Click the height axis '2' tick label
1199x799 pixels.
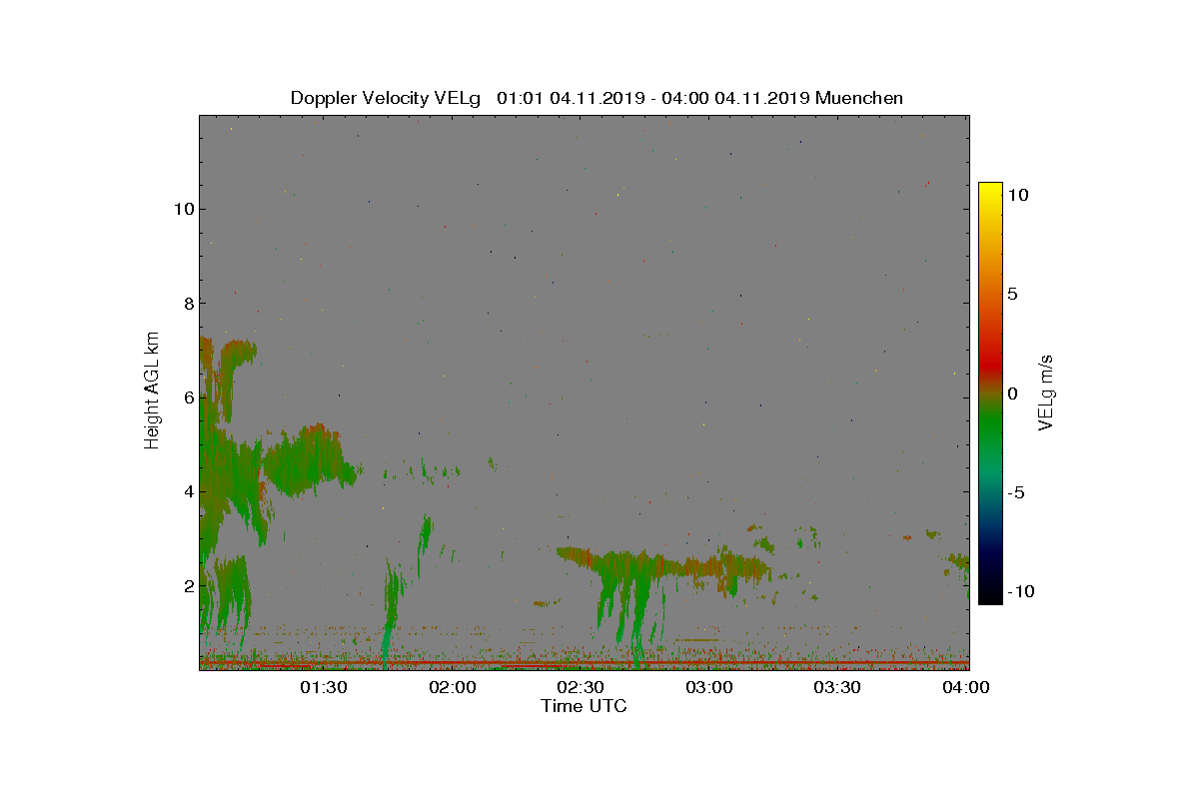click(x=187, y=585)
